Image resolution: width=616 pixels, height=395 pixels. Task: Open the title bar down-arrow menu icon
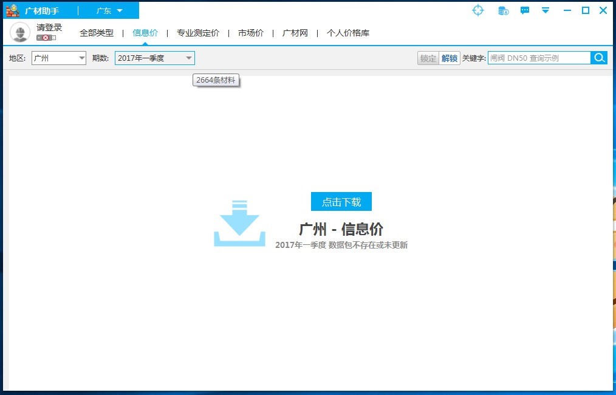pos(546,10)
